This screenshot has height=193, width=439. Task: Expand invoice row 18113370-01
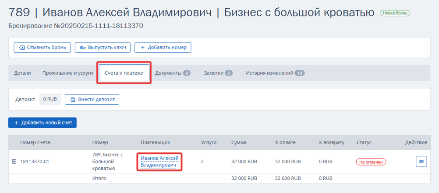click(14, 162)
